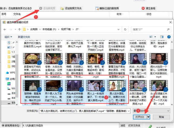Viewport: 174px width, 128px height.
Task: Select video 琅琊榜：霓凰难破连舟铁锁战法
Action: pos(32,92)
